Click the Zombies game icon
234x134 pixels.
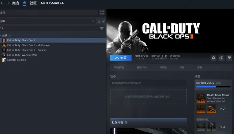pyautogui.click(x=4, y=50)
